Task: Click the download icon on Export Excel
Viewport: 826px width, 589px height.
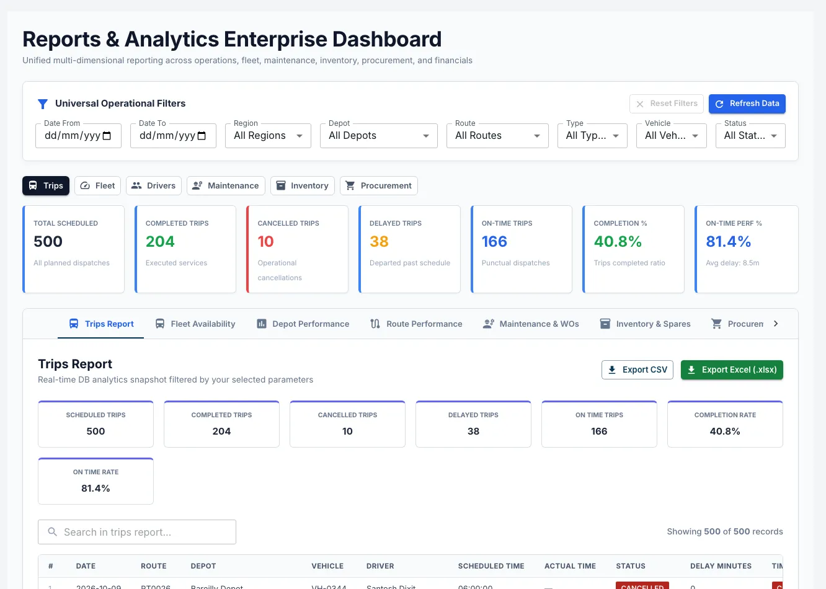Action: tap(691, 370)
